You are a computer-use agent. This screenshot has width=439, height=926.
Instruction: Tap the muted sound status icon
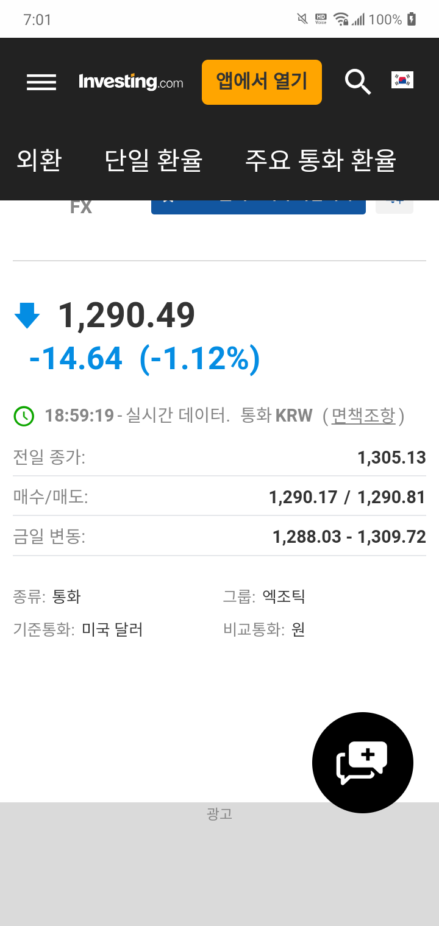tap(302, 19)
